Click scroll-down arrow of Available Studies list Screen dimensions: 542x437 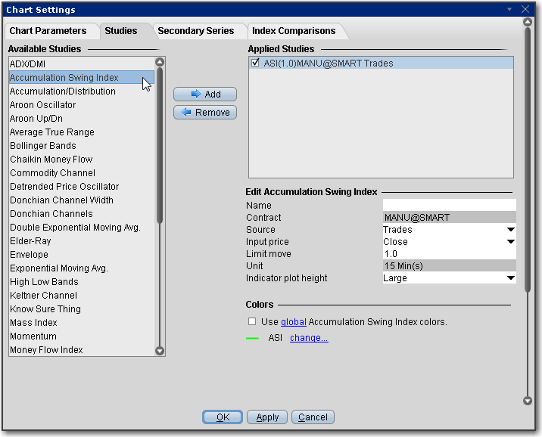(x=160, y=350)
